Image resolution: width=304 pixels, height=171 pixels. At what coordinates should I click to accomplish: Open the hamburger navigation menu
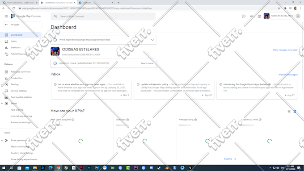click(x=6, y=16)
